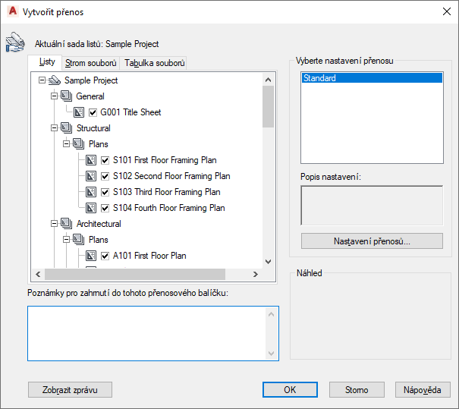Screen dimensions: 459x409
Task: Switch to the Strom souborů tab
Action: [x=91, y=63]
